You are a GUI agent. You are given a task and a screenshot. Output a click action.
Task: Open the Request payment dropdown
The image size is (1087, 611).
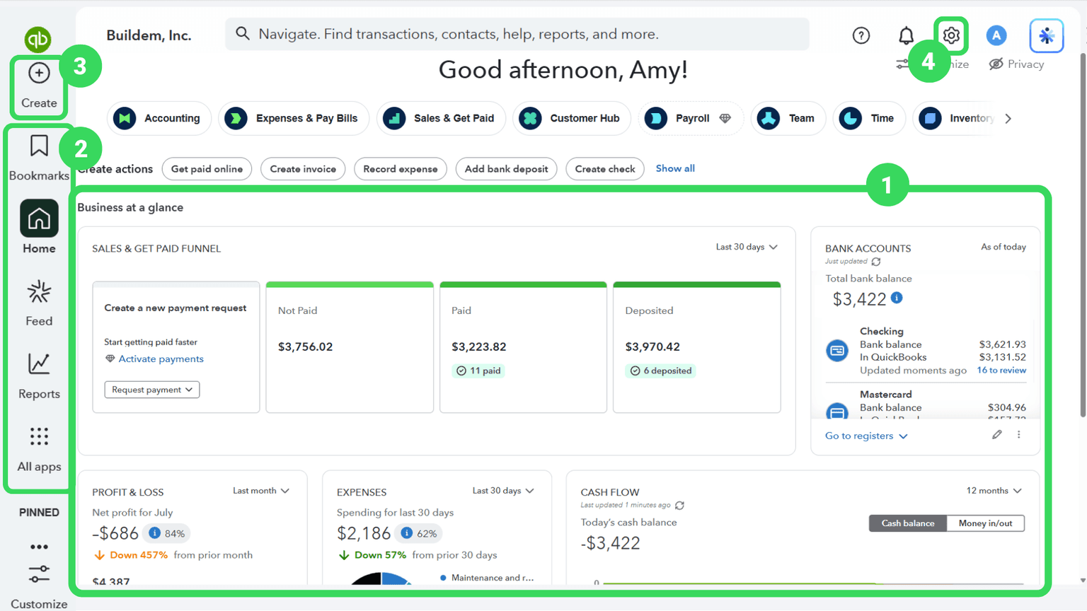pos(152,390)
